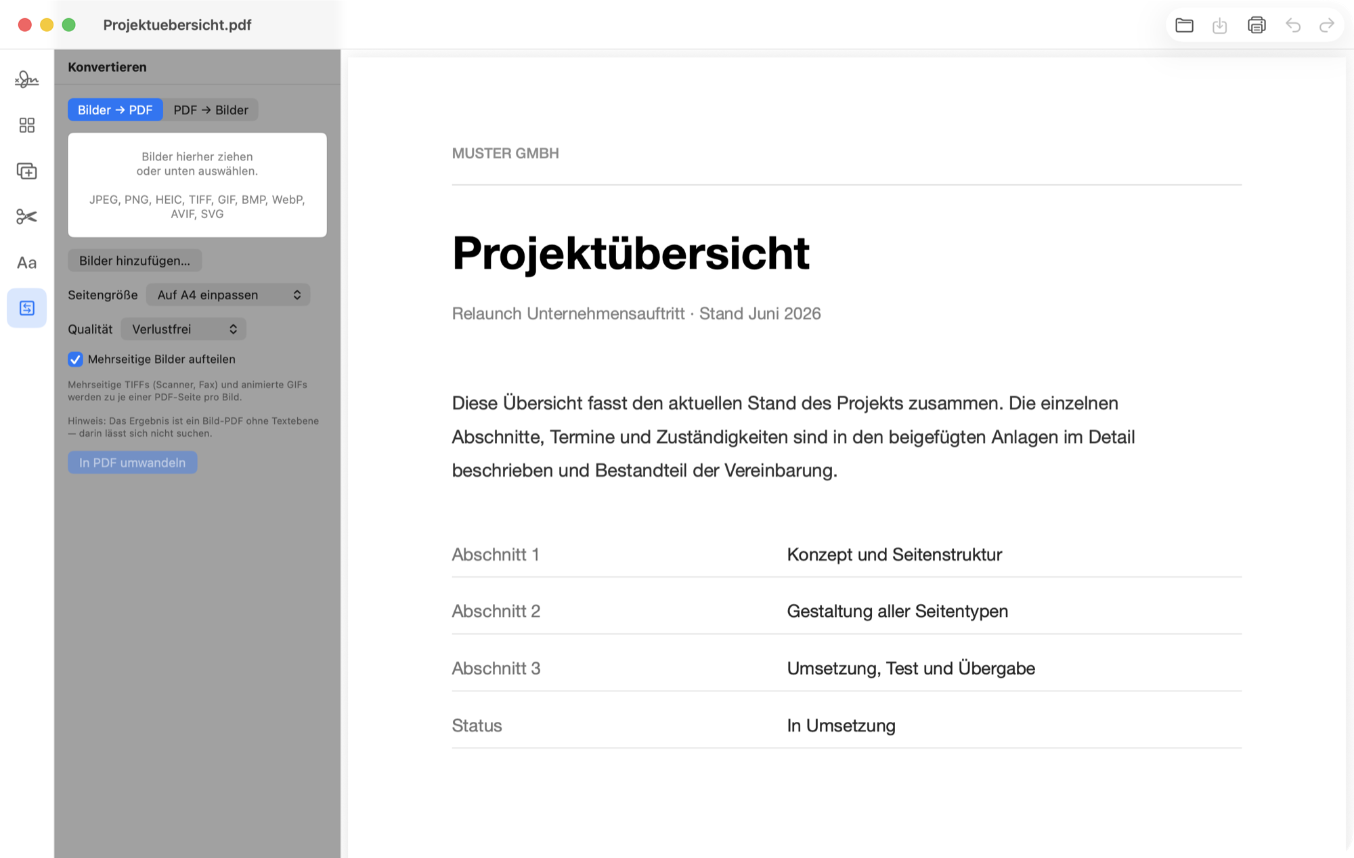
Task: Click the Seitengröße label
Action: (x=102, y=295)
